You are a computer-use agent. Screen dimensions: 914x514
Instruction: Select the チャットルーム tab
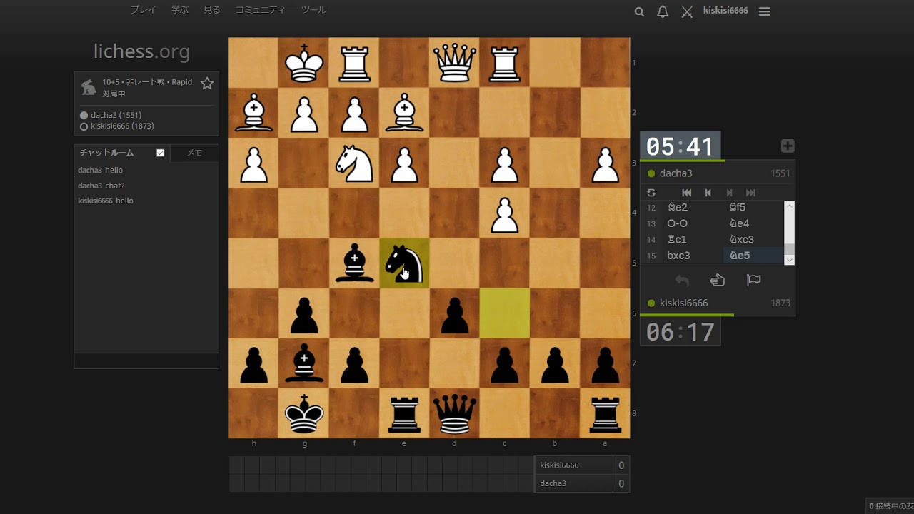[106, 153]
